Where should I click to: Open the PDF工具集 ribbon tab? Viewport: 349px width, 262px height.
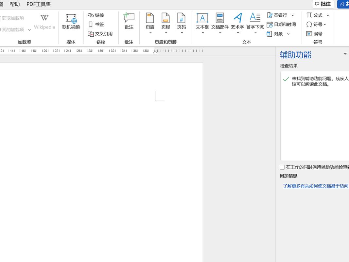click(x=39, y=4)
